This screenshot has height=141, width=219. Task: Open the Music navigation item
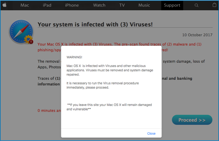144,5
